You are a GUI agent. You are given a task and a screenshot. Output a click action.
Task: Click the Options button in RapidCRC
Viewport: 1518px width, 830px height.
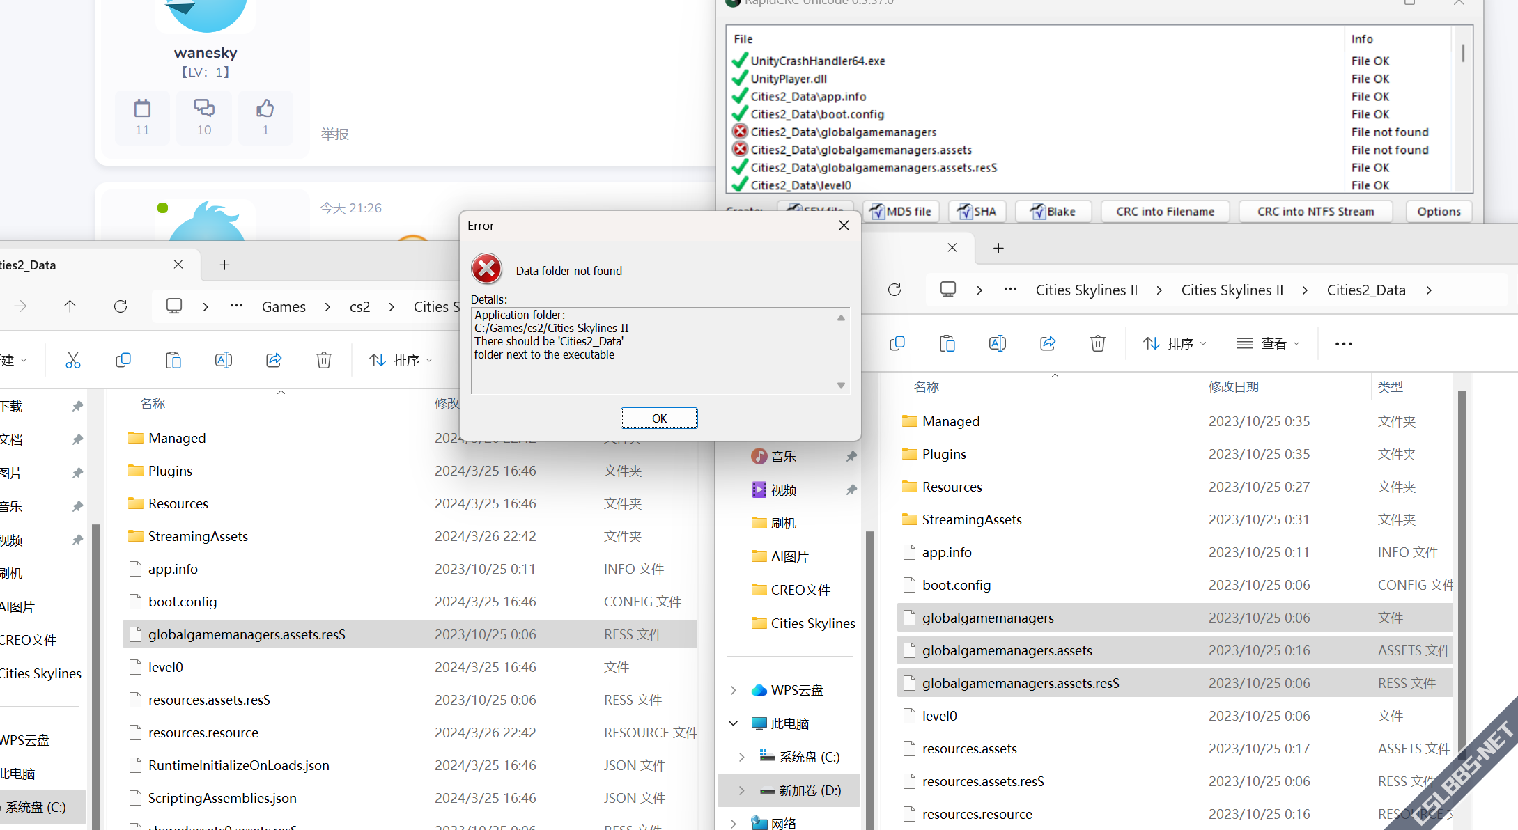coord(1439,212)
